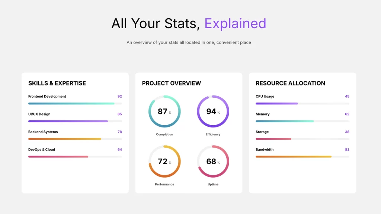This screenshot has height=214, width=381.
Task: Select the Backend Systems progress bar
Action: (75, 139)
